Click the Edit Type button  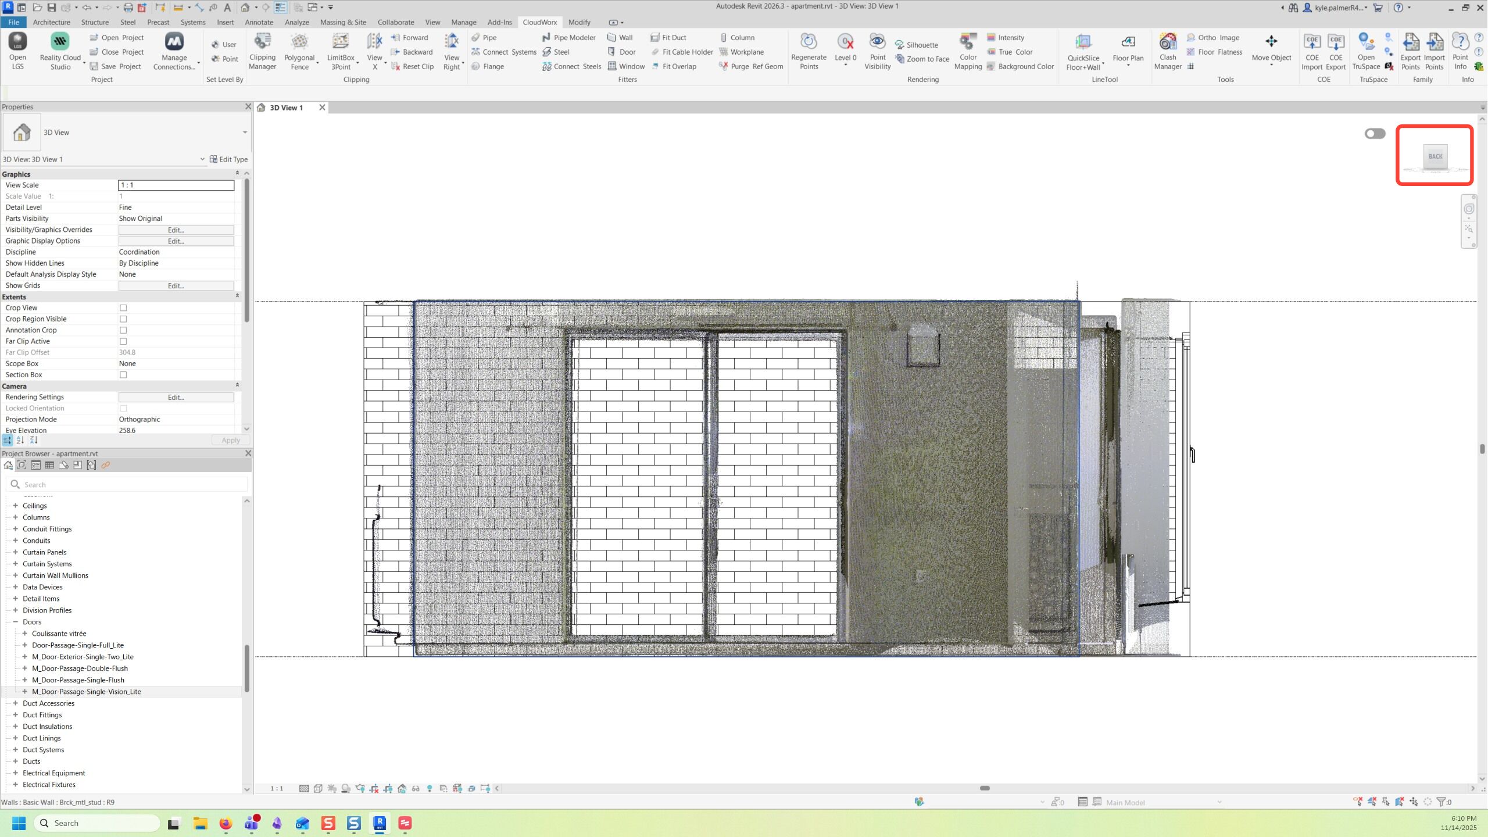[x=228, y=159]
